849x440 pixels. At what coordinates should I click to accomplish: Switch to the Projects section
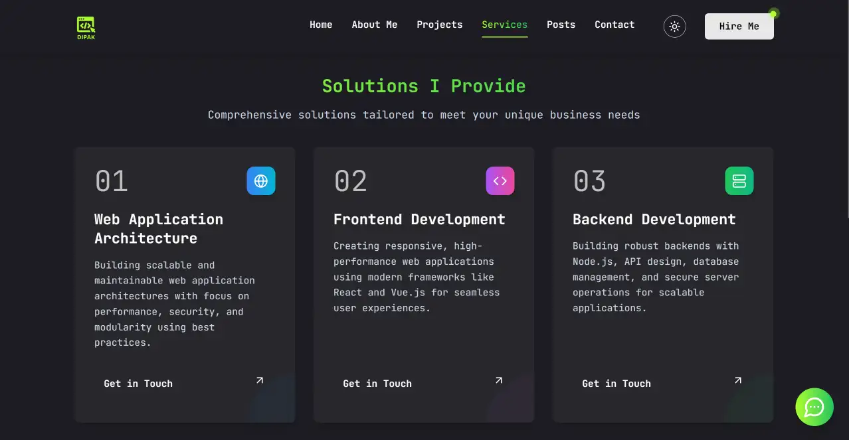point(440,25)
